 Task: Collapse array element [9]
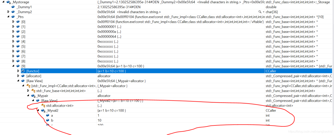[13, 66]
